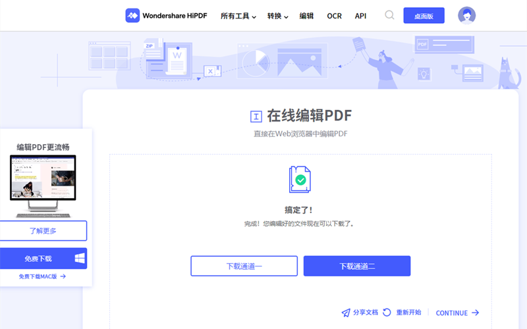Click the 免费下载MAC版 link
The image size is (527, 329).
tap(43, 277)
